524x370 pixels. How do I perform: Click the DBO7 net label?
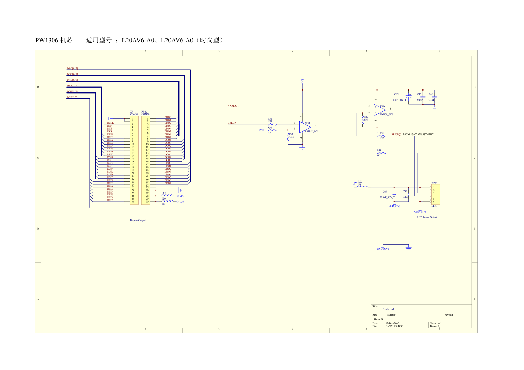[x=168, y=183]
